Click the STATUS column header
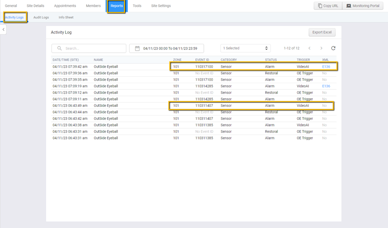The width and height of the screenshot is (388, 228). point(271,60)
